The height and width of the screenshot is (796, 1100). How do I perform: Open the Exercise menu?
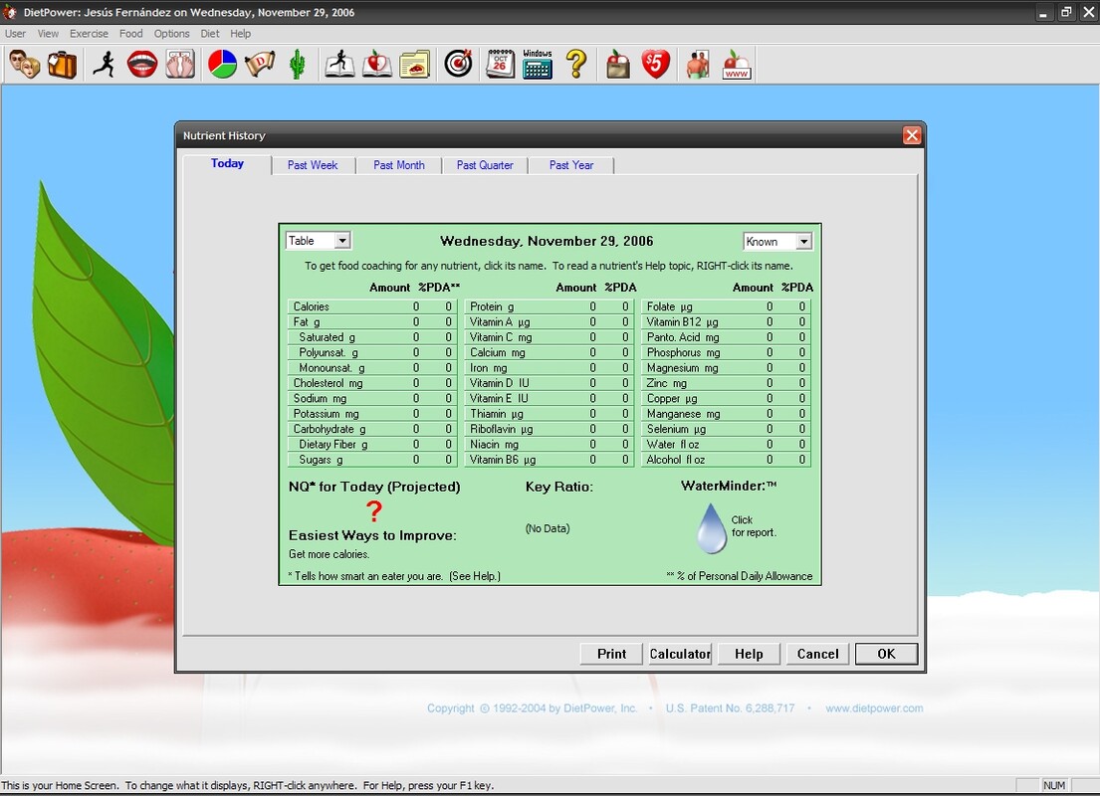click(x=89, y=34)
